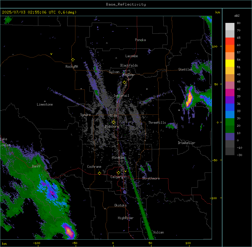
Task: Click the Airdrie label
Action: pos(118,158)
